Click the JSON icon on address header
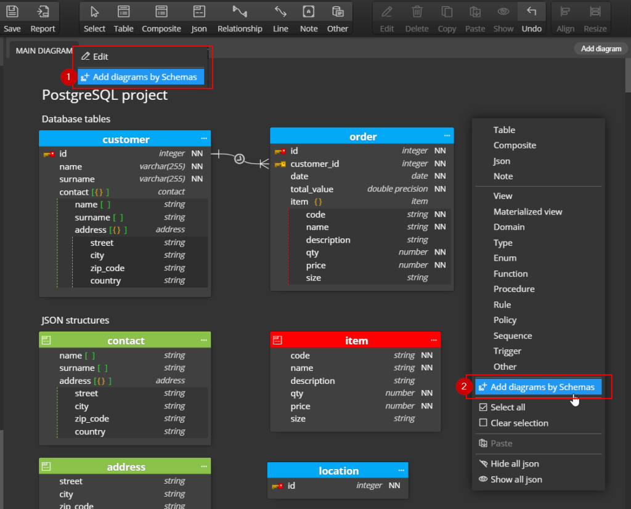 pos(46,466)
